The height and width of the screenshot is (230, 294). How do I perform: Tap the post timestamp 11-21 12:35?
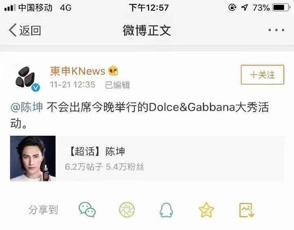click(x=73, y=85)
